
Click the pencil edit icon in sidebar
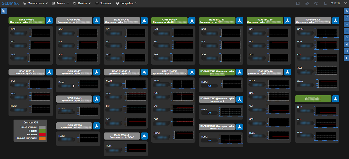(x=346, y=45)
